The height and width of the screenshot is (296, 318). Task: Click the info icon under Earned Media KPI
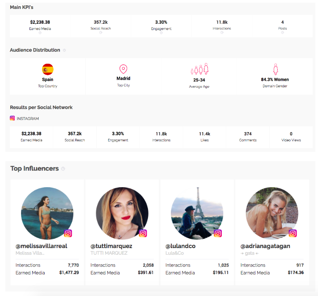point(39,33)
